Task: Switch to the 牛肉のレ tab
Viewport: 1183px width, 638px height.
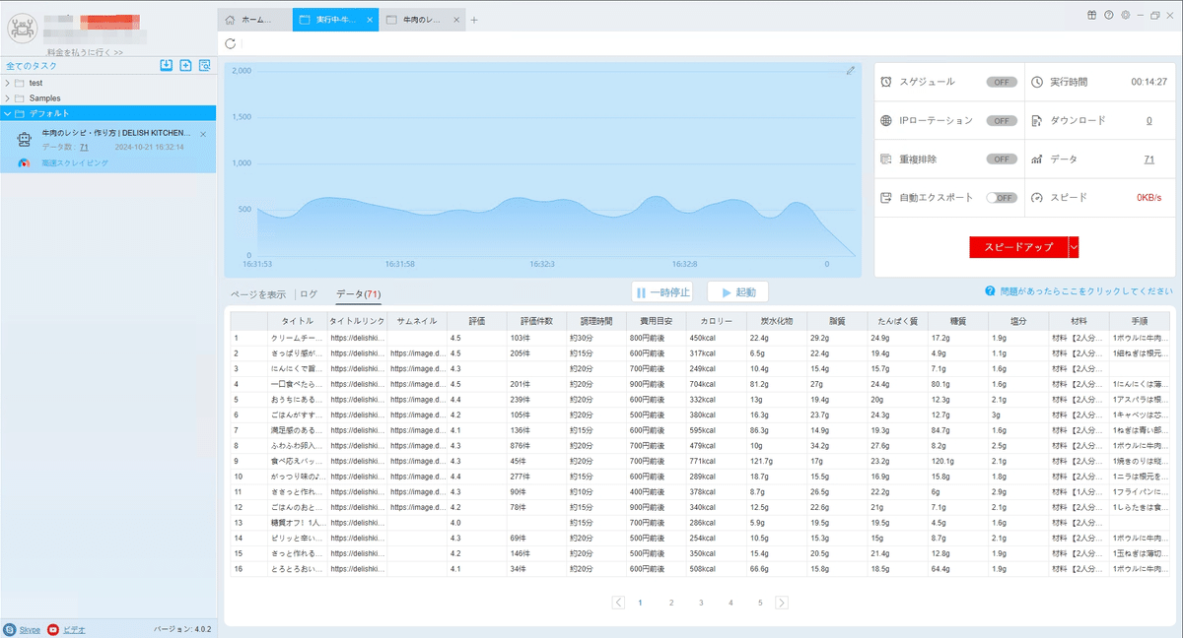Action: (x=422, y=20)
